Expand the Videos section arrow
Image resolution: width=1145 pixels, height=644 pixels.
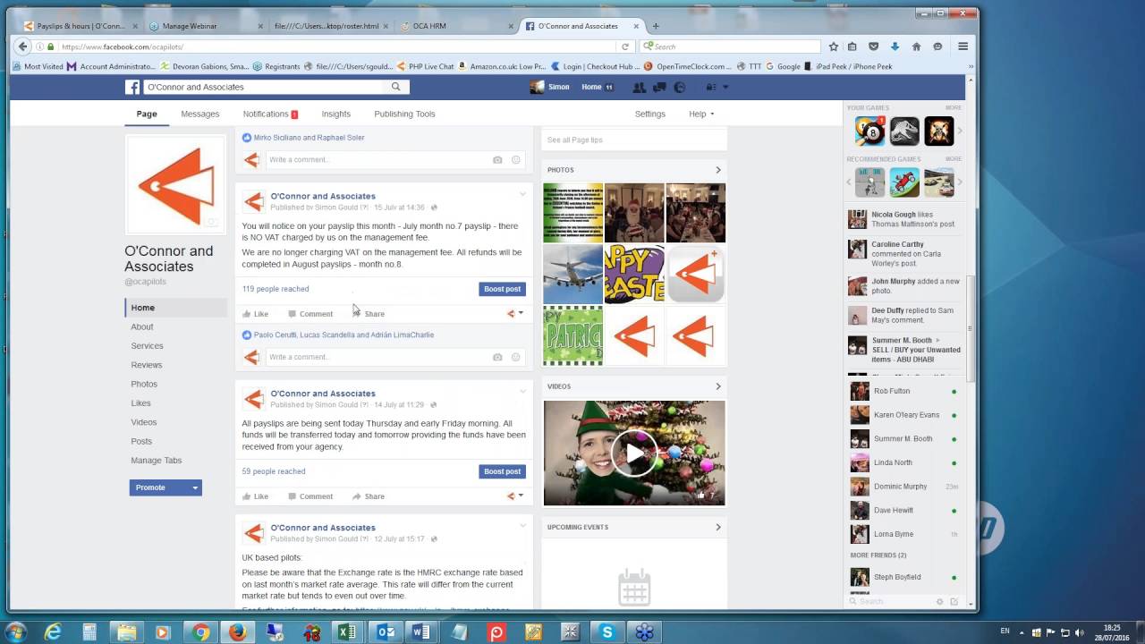point(717,386)
